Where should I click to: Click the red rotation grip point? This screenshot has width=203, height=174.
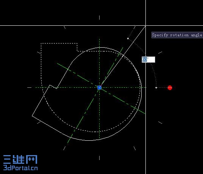point(170,88)
